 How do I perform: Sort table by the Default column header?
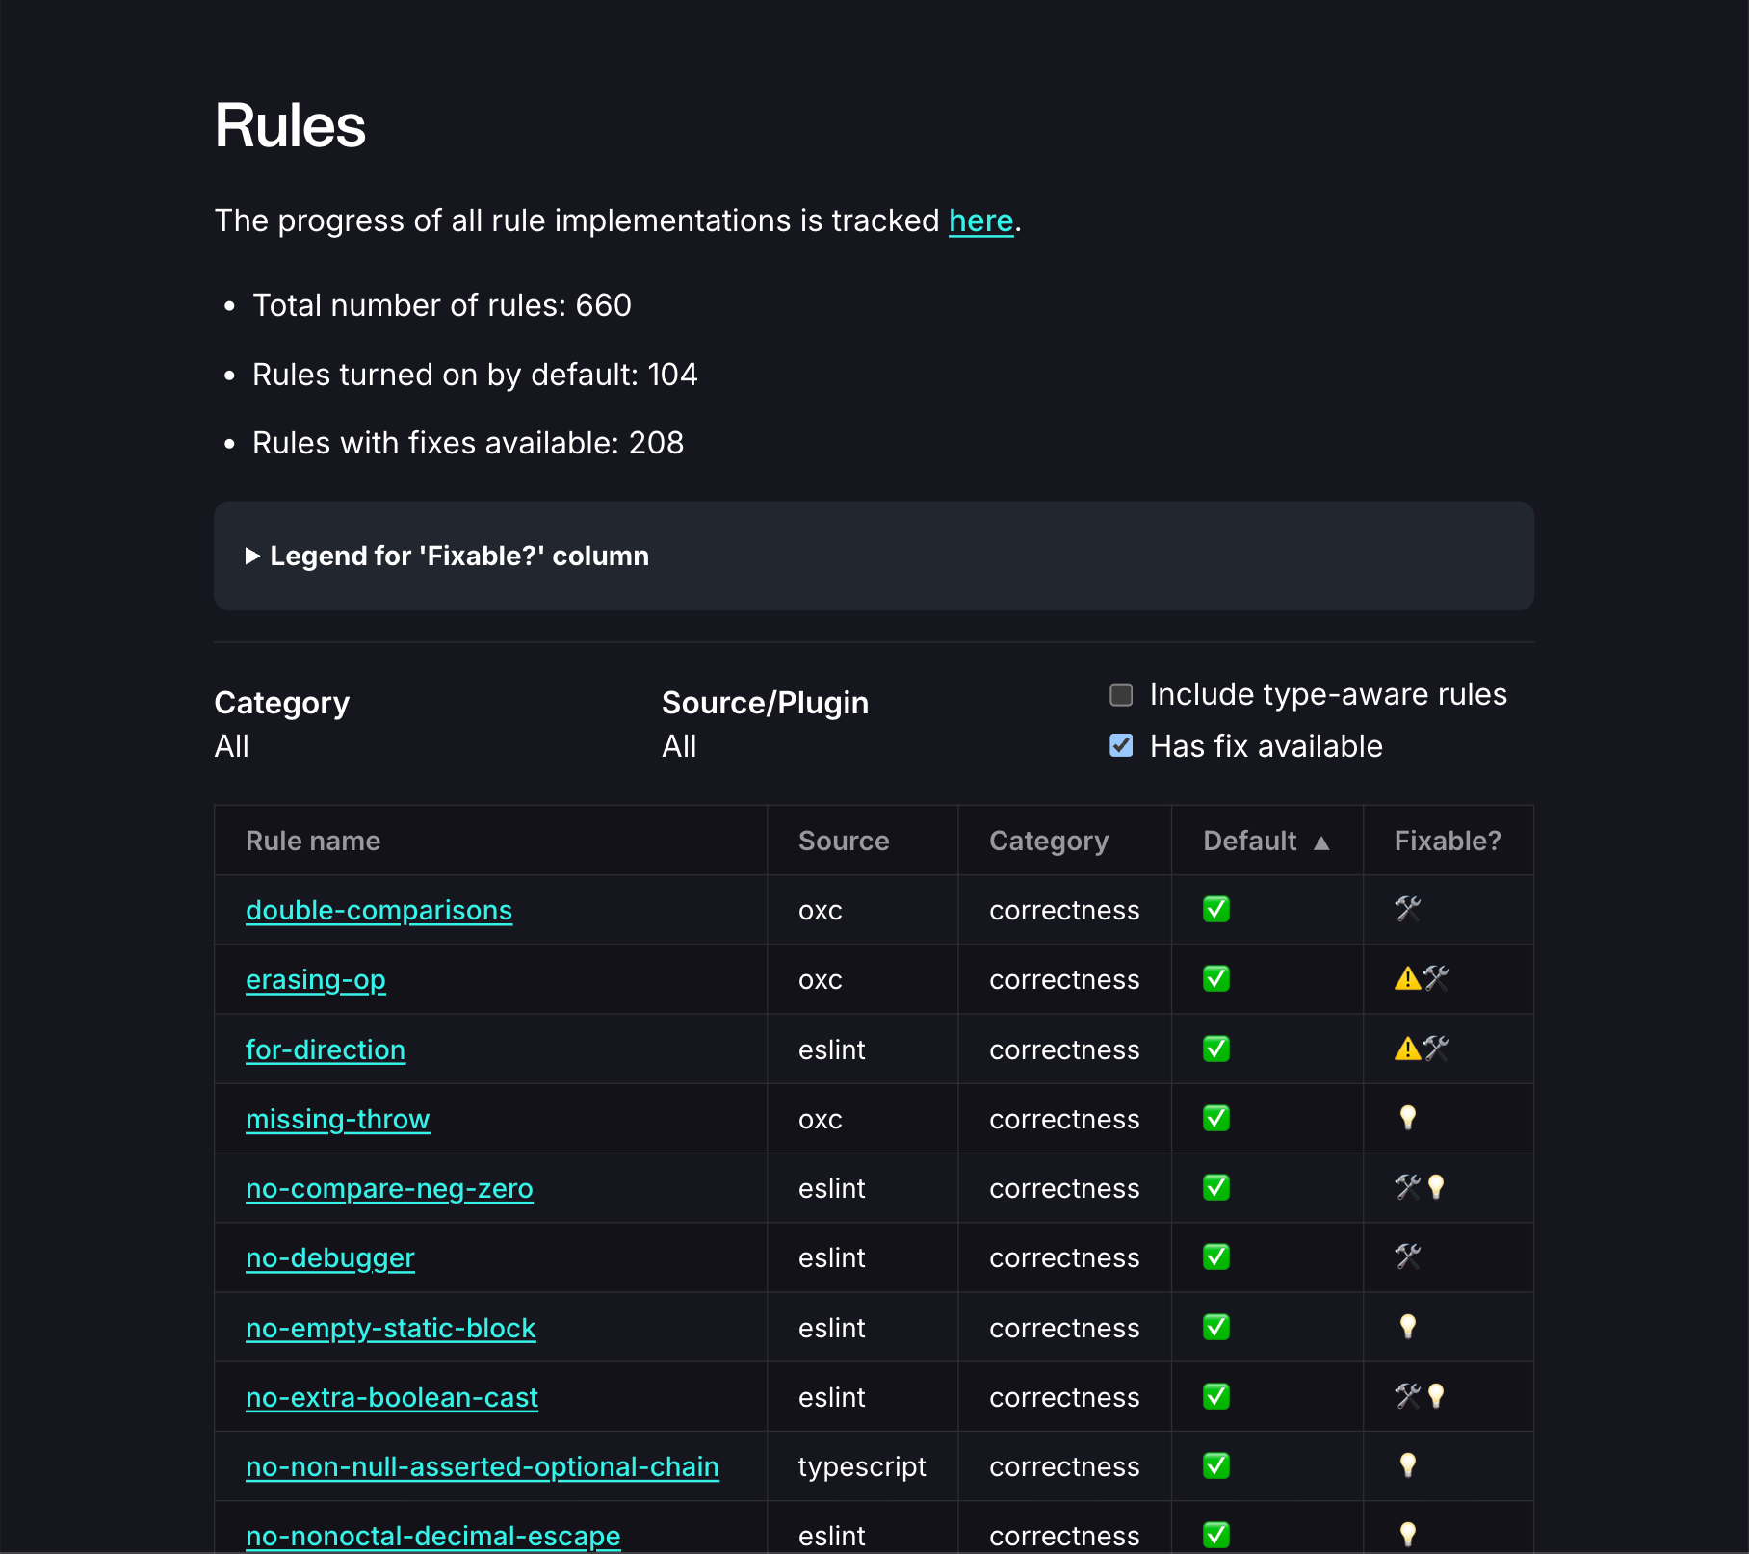(1250, 841)
